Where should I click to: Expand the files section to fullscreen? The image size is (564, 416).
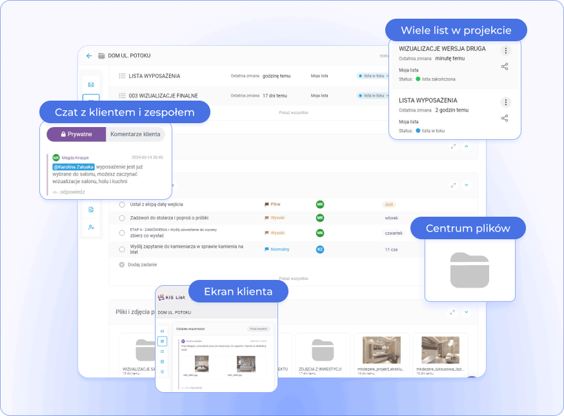click(x=452, y=312)
